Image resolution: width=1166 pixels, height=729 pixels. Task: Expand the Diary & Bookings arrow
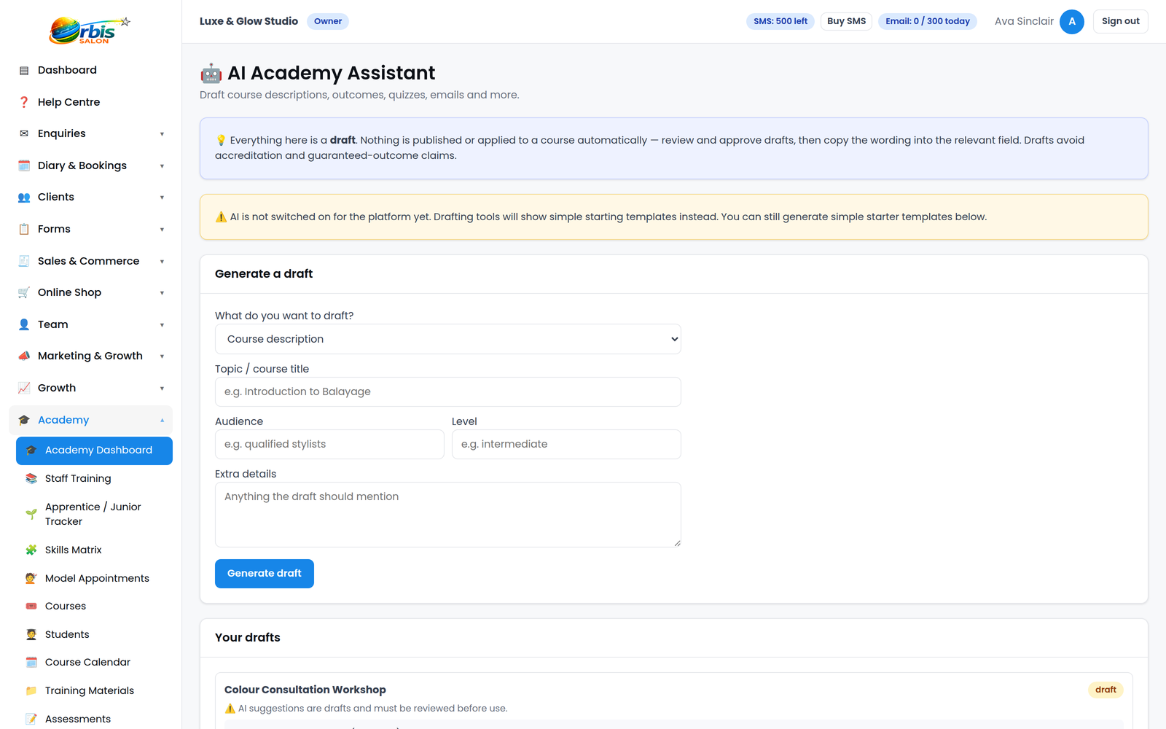coord(162,166)
